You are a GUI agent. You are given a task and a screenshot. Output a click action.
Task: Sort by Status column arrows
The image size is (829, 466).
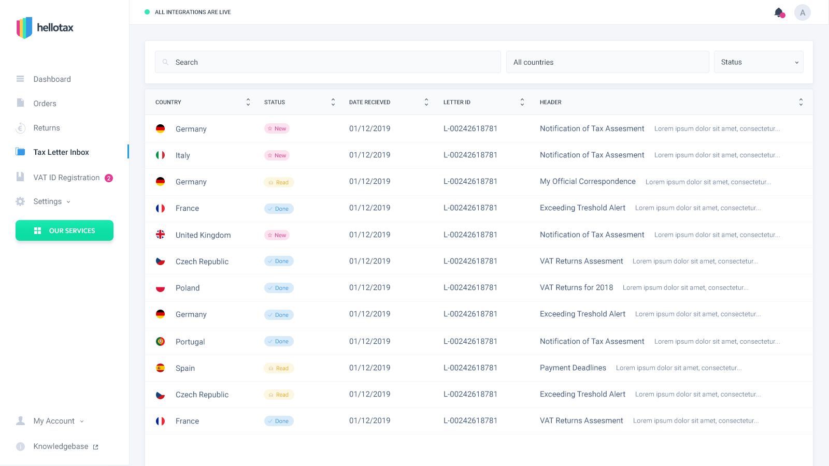coord(333,102)
